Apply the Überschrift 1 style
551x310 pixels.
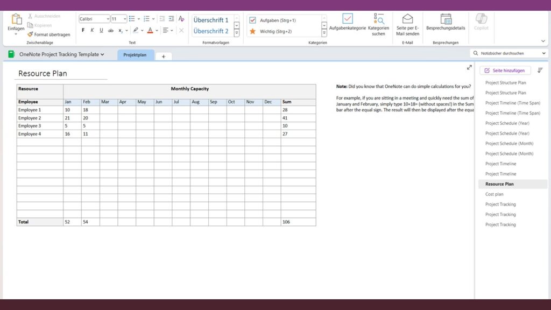pos(211,20)
